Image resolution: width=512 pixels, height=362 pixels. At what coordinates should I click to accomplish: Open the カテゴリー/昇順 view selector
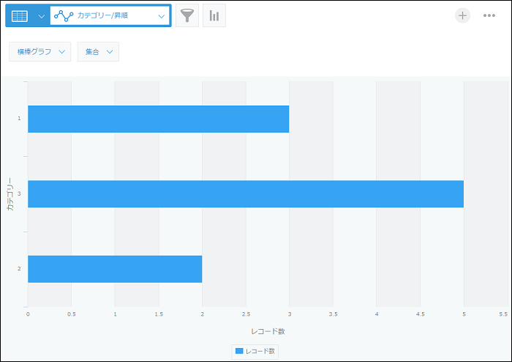110,16
